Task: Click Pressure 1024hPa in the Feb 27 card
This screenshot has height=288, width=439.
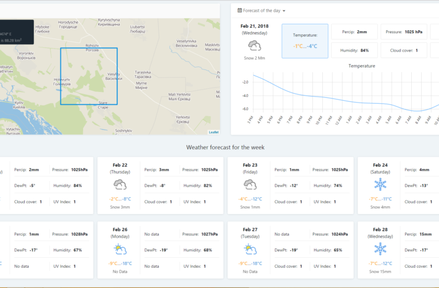Action: (x=330, y=234)
